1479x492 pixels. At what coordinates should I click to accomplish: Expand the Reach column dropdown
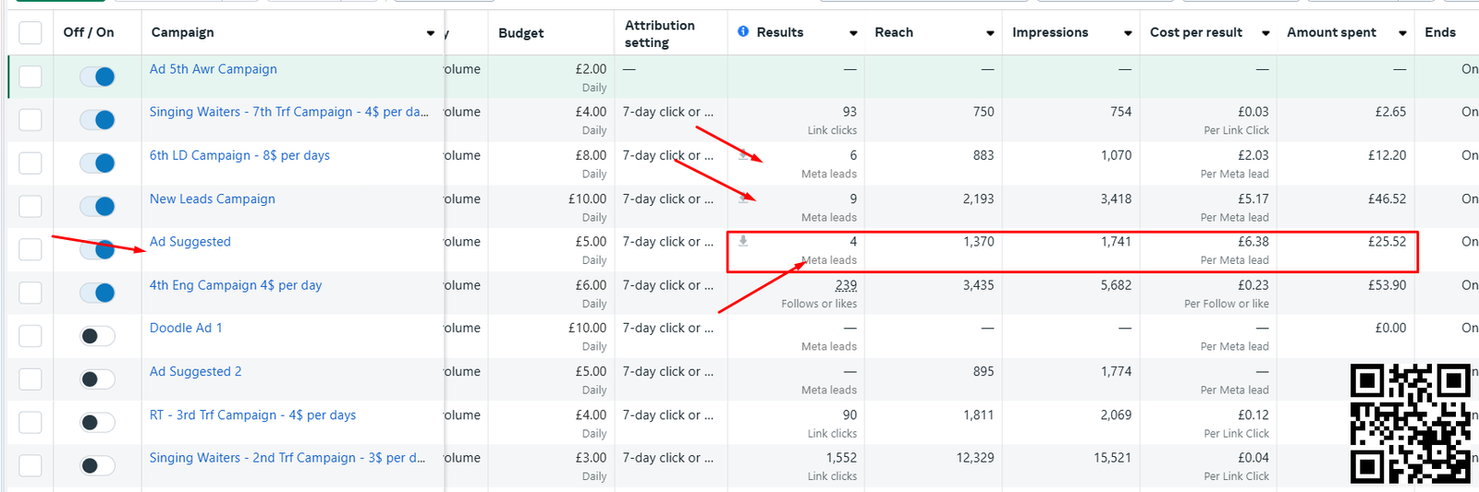[990, 33]
